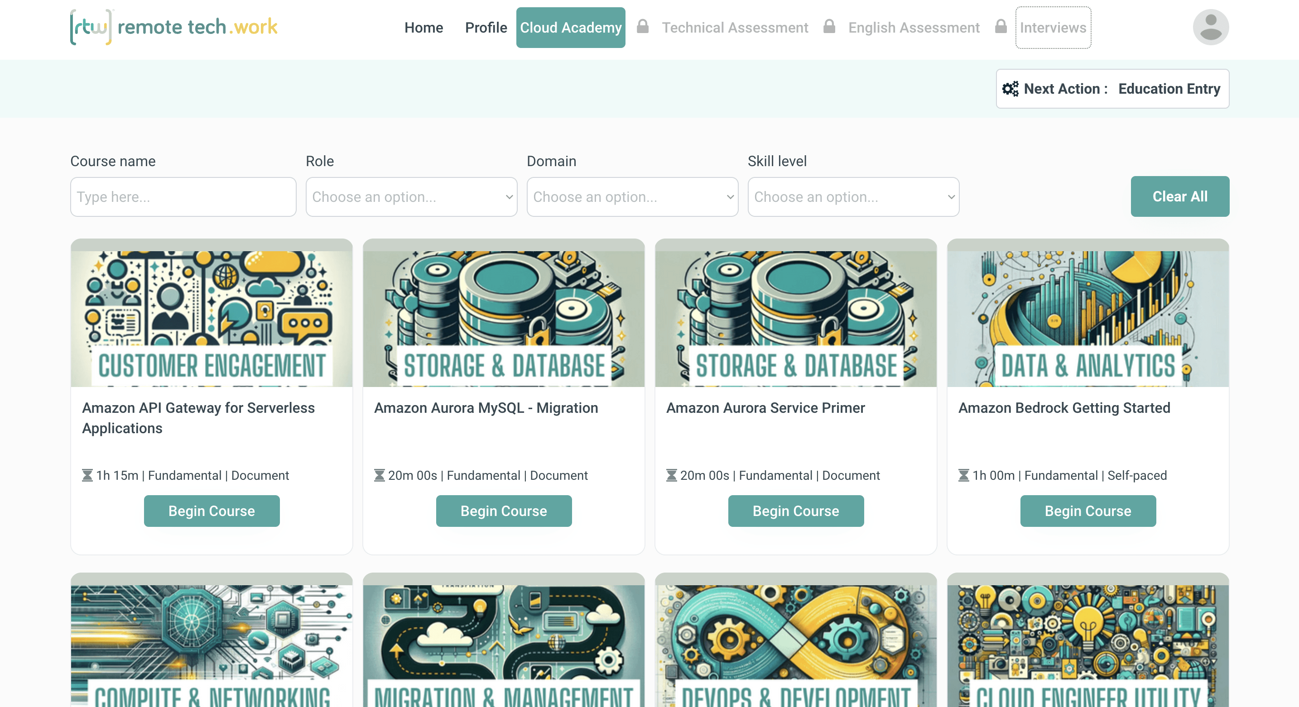Click the lock icon before Technical Assessment
Viewport: 1299px width, 707px height.
click(642, 26)
